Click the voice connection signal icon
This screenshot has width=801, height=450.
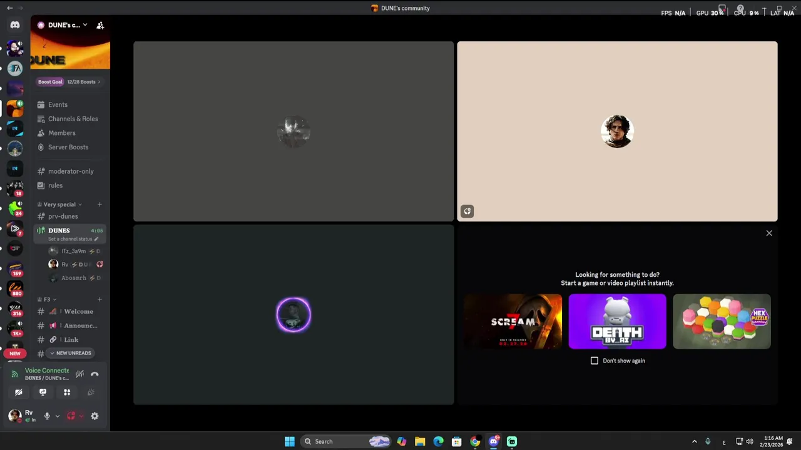tap(15, 374)
